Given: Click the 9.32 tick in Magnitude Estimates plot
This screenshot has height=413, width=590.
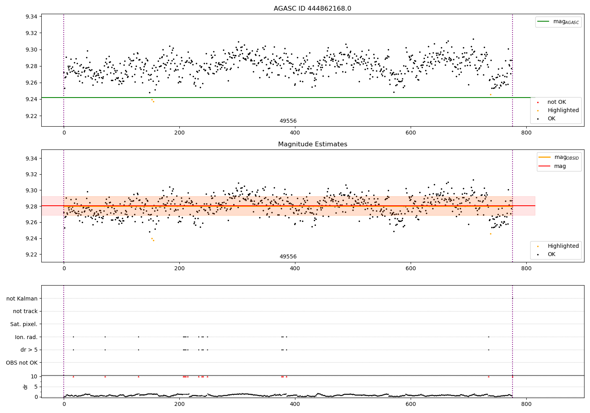Looking at the screenshot, I should [31, 175].
